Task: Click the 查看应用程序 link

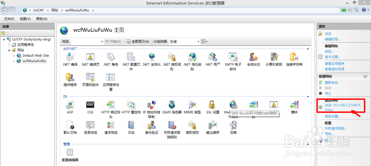Action: [335, 64]
